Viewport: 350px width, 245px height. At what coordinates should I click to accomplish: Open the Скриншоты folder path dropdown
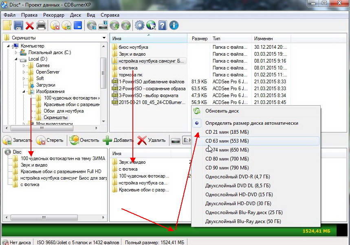click(104, 38)
